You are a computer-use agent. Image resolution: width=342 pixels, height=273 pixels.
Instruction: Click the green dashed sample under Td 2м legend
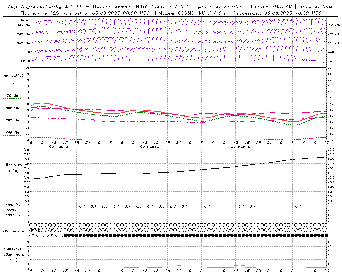coord(12,99)
